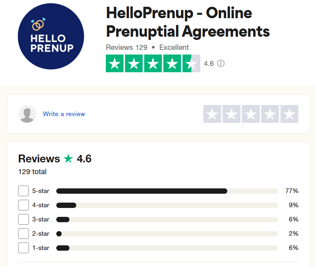Click the HelloPrenup page title

coord(187,22)
